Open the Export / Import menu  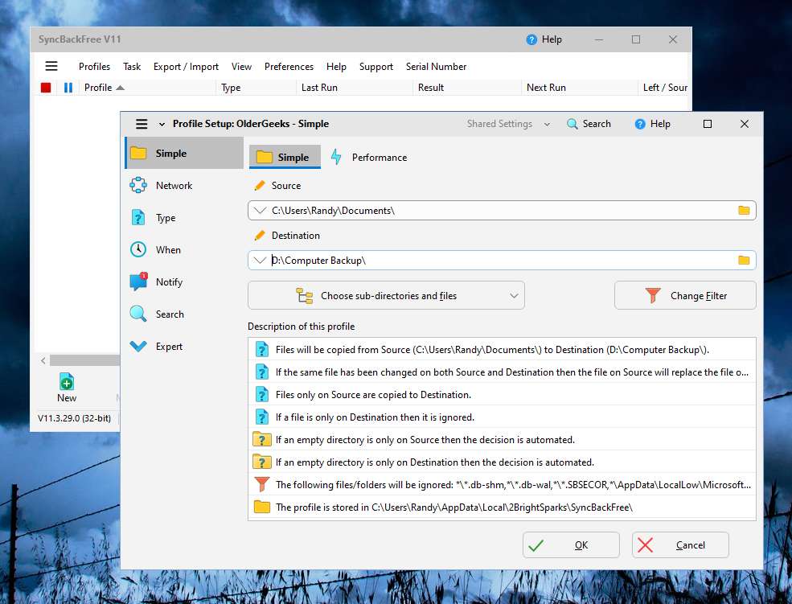pyautogui.click(x=186, y=67)
